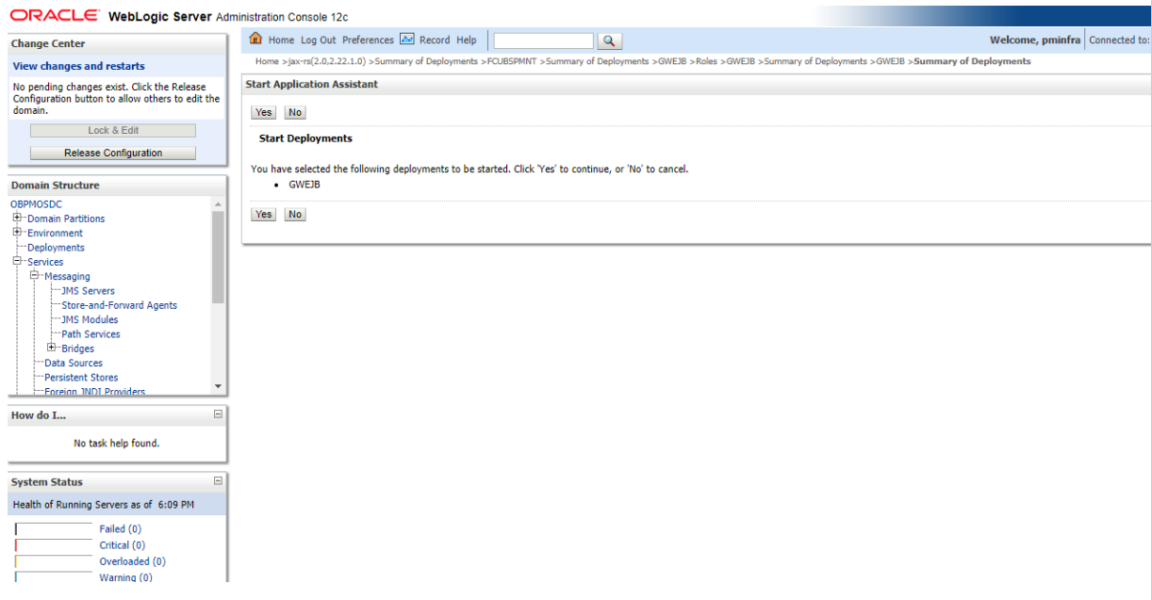Screen dimensions: 1152x600
Task: Click the Record chart icon
Action: point(407,40)
